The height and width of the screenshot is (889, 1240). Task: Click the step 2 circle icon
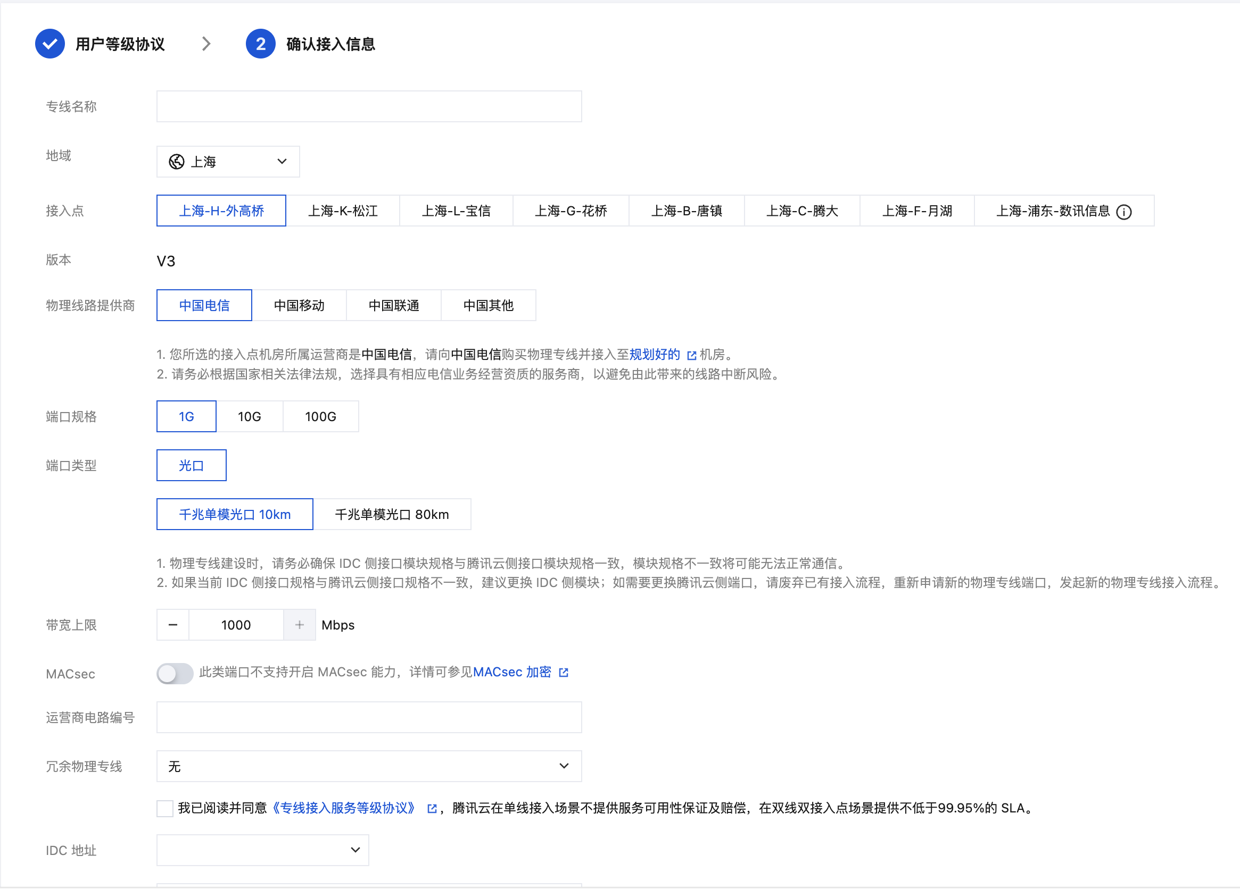click(261, 44)
